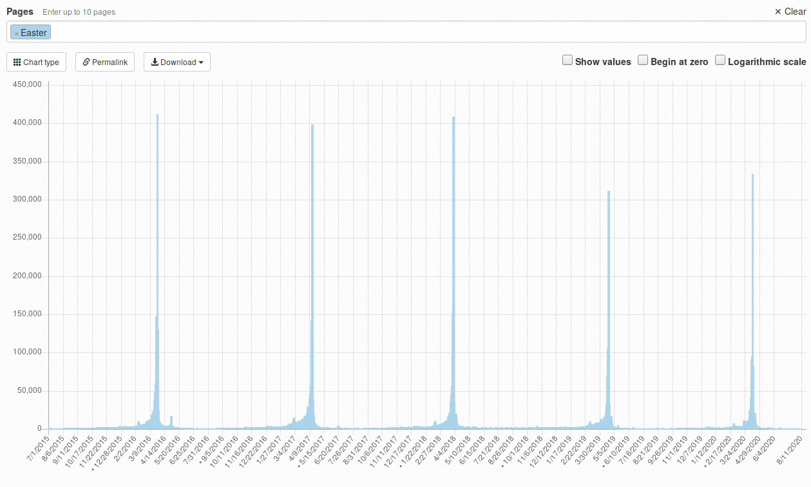Click the 100,000 y-axis label
Image resolution: width=811 pixels, height=487 pixels.
coord(27,352)
